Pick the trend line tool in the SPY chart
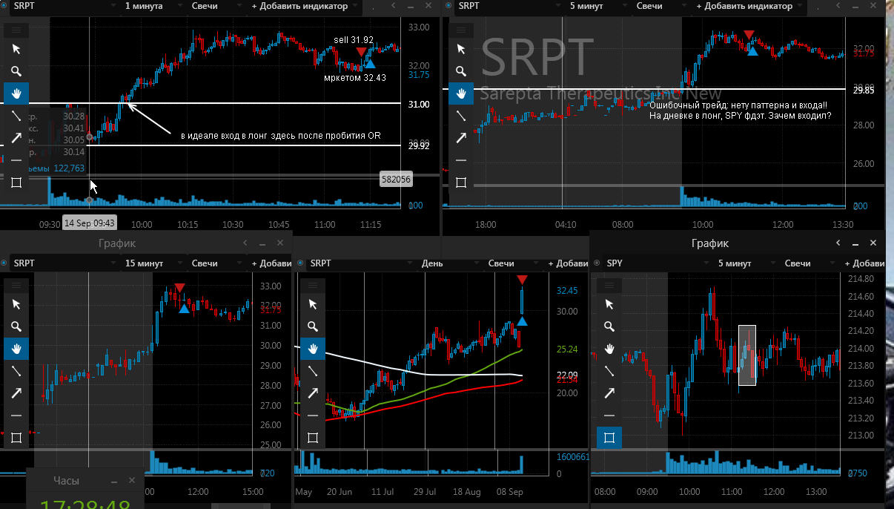The width and height of the screenshot is (894, 509). (x=609, y=371)
